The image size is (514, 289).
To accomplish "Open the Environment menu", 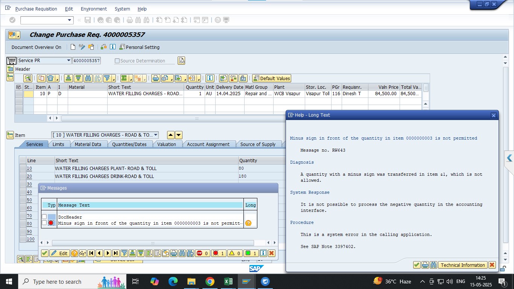I will point(94,9).
